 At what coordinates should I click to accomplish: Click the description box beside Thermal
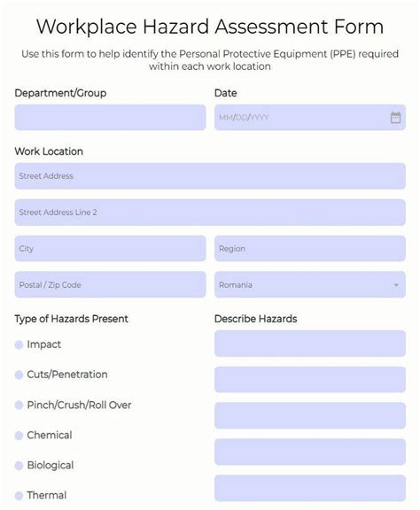310,488
